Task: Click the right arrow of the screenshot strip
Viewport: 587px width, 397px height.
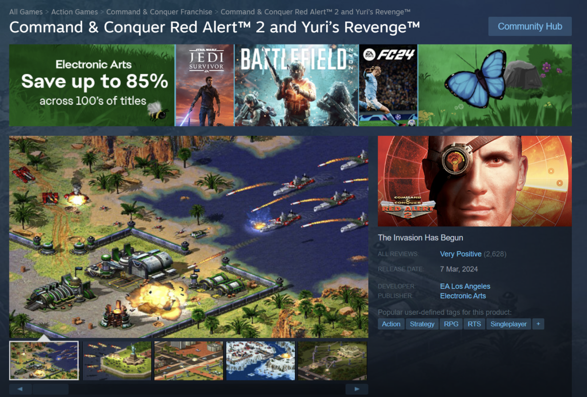Action: tap(357, 389)
